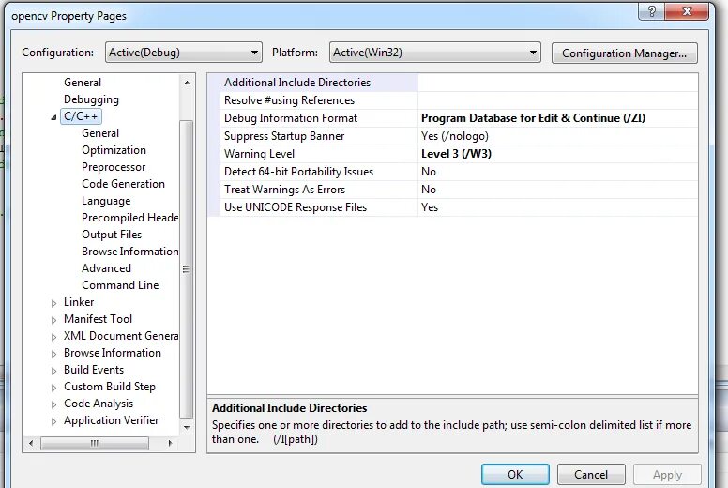Screen dimensions: 728x488
Task: Select the Custom Build Step tree item
Action: 110,387
